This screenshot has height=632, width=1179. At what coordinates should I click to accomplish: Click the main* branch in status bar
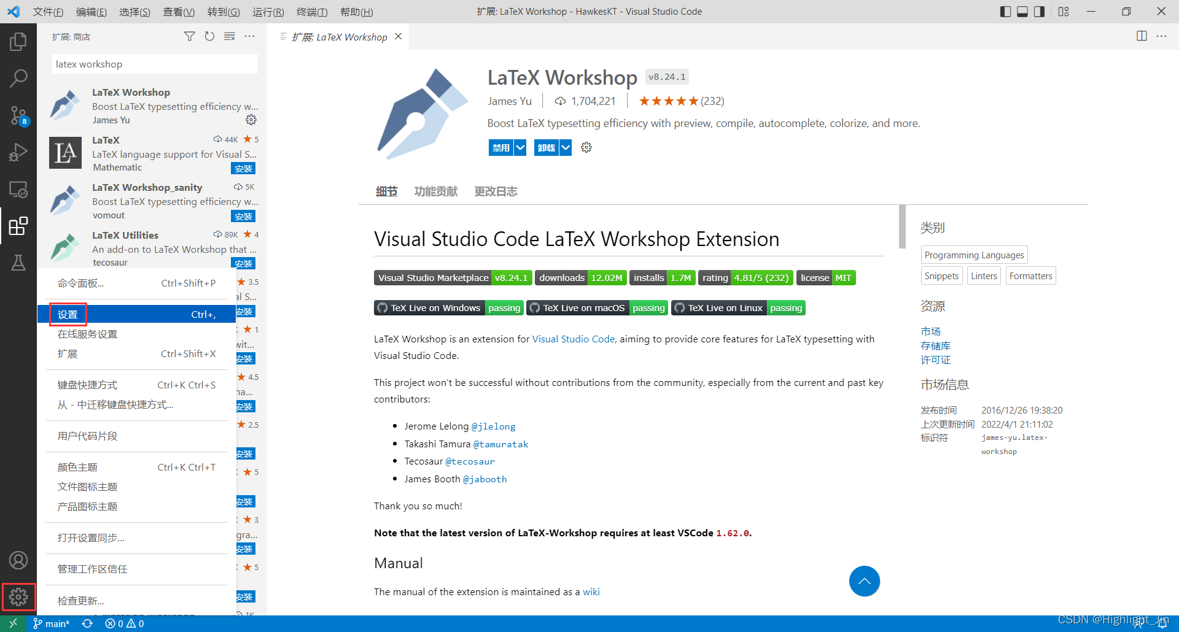52,623
